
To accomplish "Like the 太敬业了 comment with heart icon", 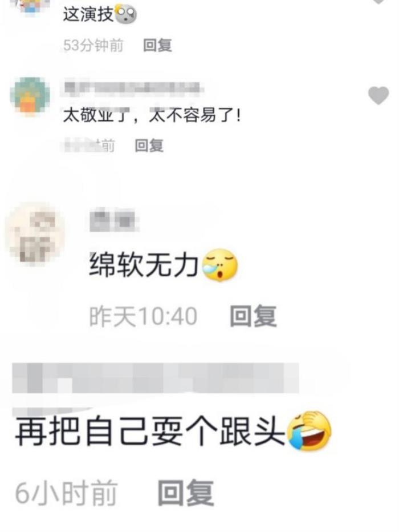I will click(378, 95).
